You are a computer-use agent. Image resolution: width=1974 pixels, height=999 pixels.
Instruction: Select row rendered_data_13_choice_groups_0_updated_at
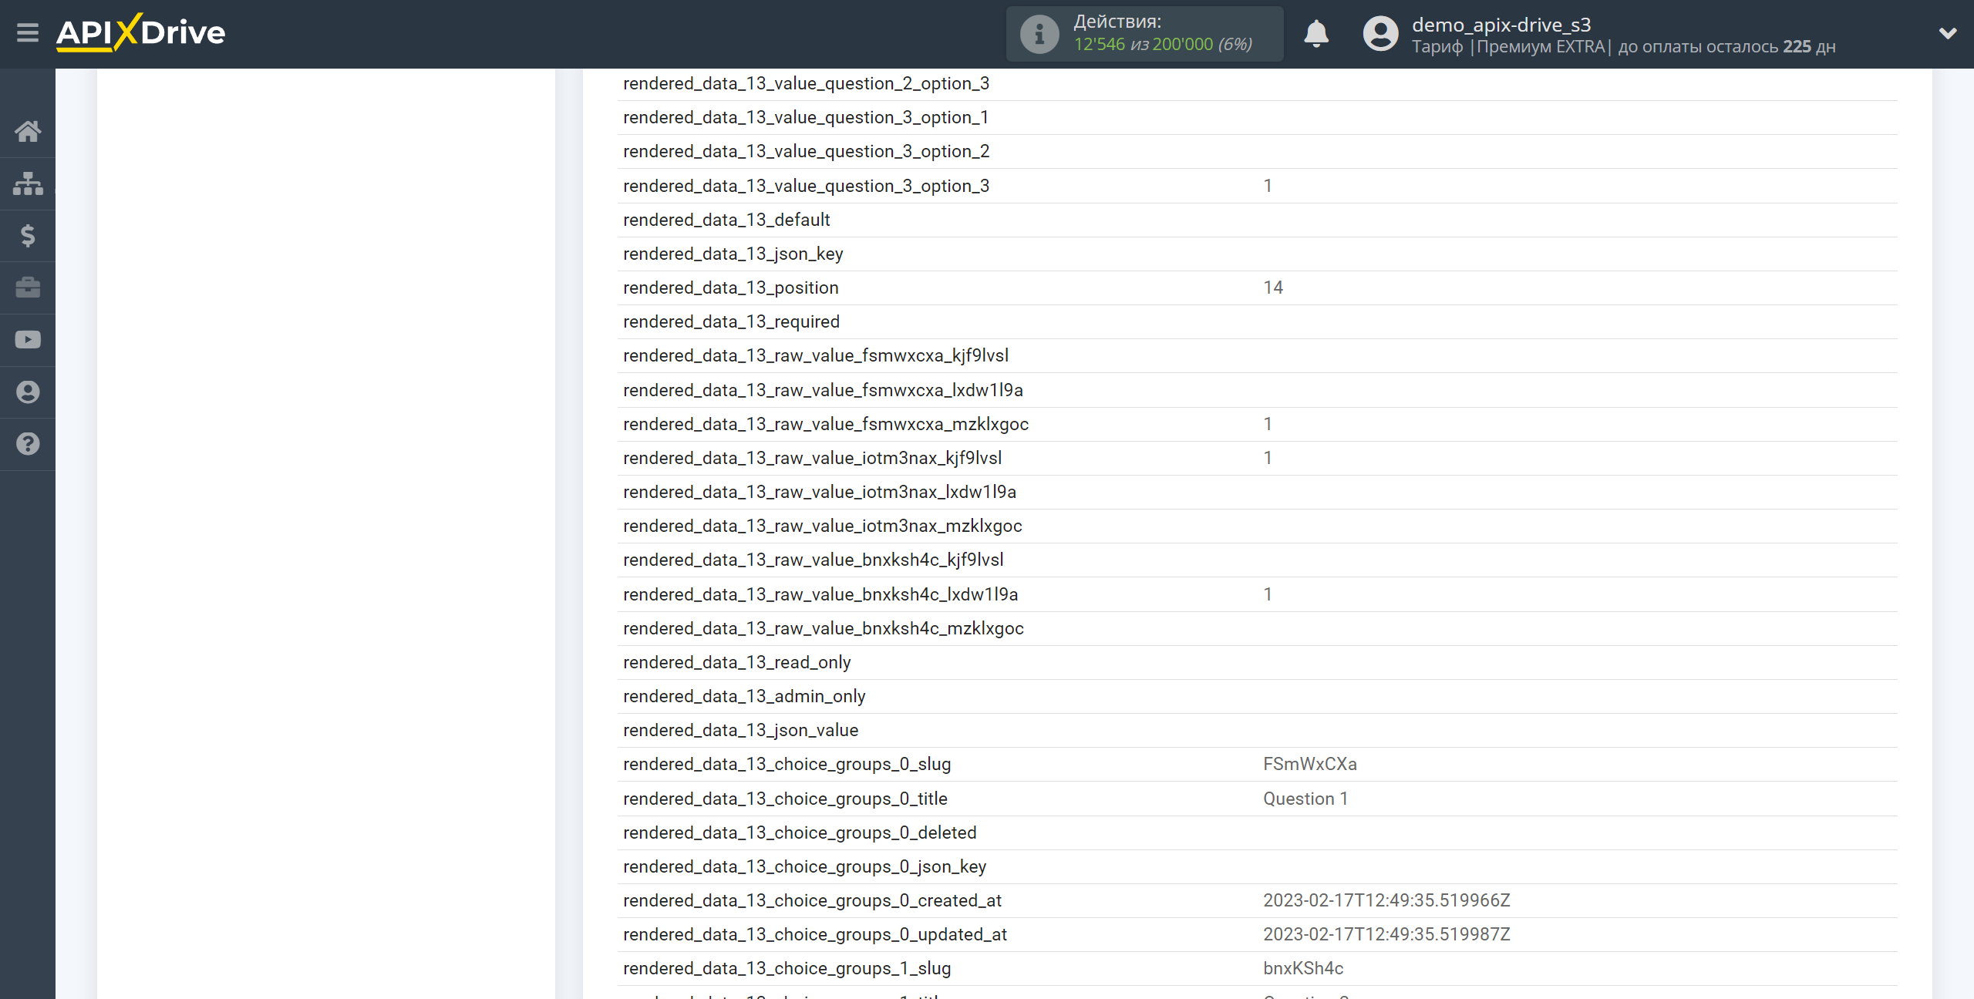1257,934
